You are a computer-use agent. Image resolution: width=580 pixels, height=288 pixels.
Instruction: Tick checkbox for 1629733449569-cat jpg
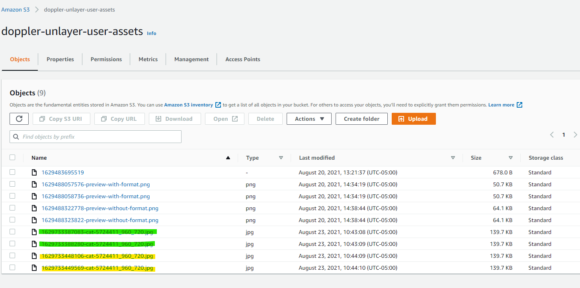pyautogui.click(x=12, y=267)
